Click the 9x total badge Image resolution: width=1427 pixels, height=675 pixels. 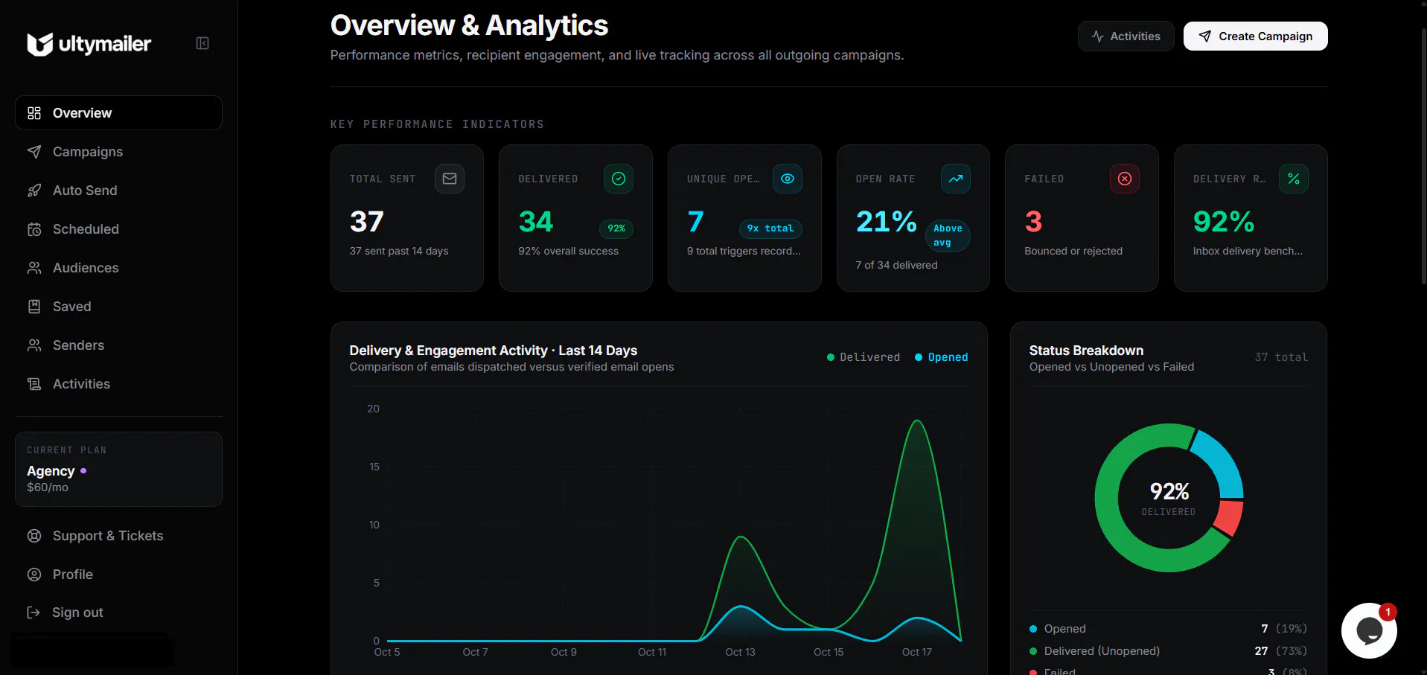[x=770, y=228]
